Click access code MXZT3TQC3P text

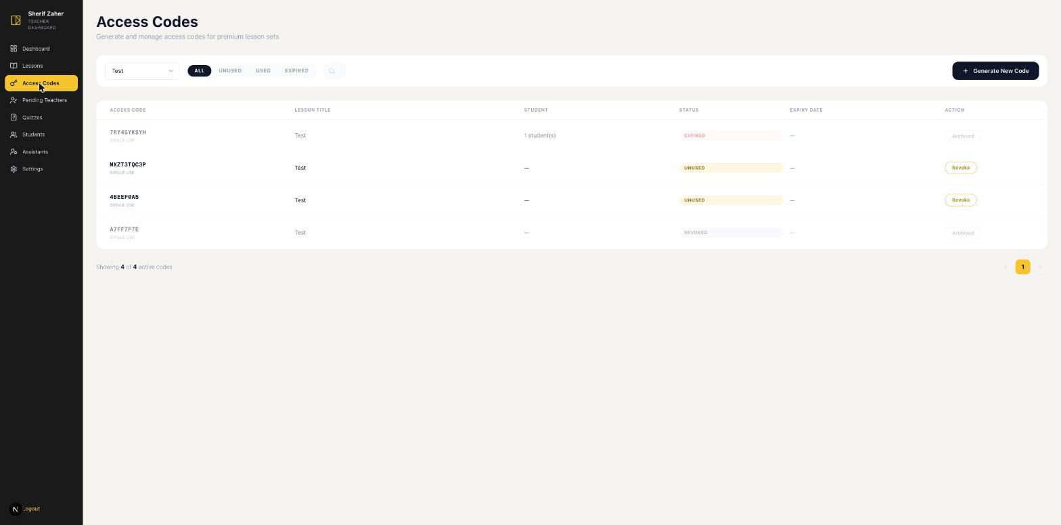tap(128, 165)
